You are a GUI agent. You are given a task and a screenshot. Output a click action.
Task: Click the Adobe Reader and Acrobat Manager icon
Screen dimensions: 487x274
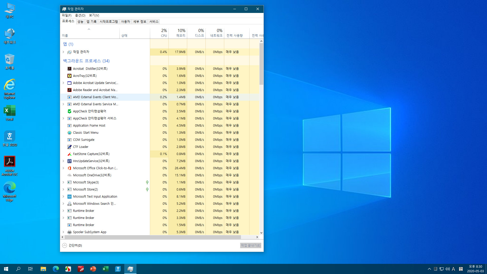[x=69, y=90]
